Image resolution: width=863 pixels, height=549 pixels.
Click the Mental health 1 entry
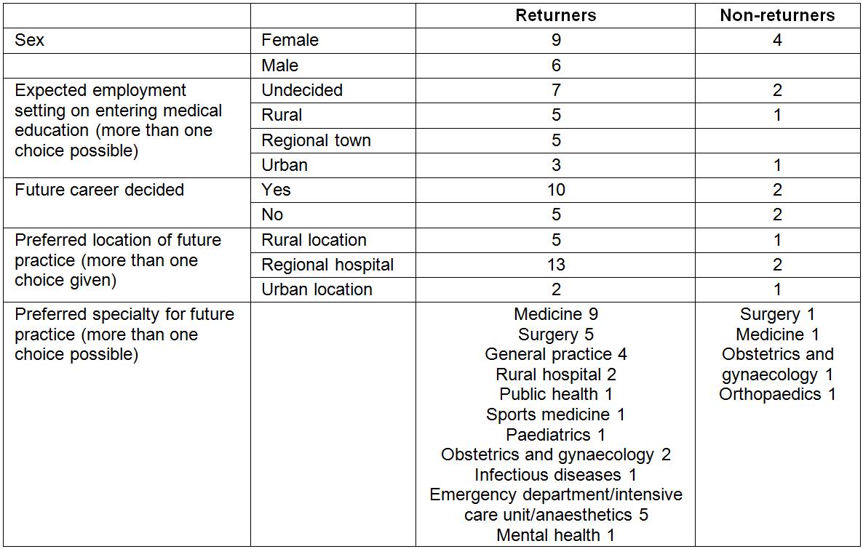556,535
